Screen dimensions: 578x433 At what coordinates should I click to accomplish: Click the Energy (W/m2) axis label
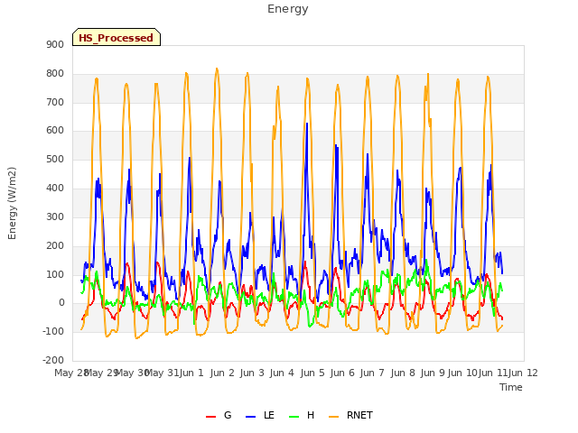click(12, 203)
